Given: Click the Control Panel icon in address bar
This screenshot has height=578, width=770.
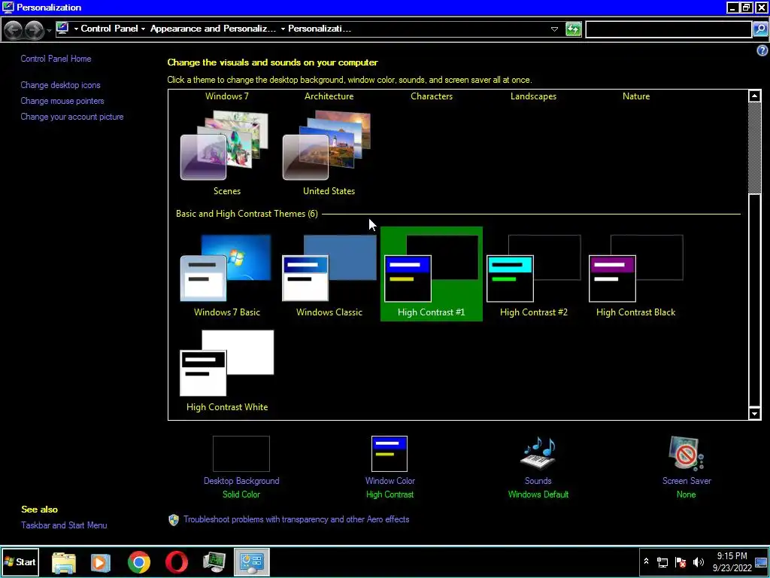Looking at the screenshot, I should pos(62,29).
